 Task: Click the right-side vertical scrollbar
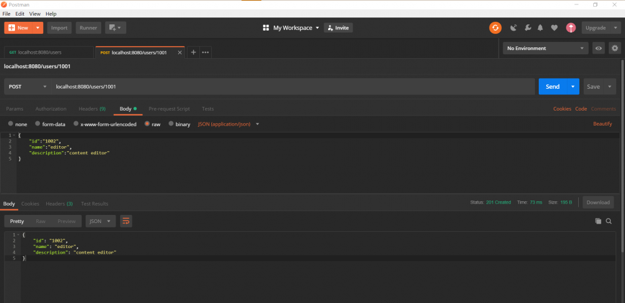coord(622,156)
